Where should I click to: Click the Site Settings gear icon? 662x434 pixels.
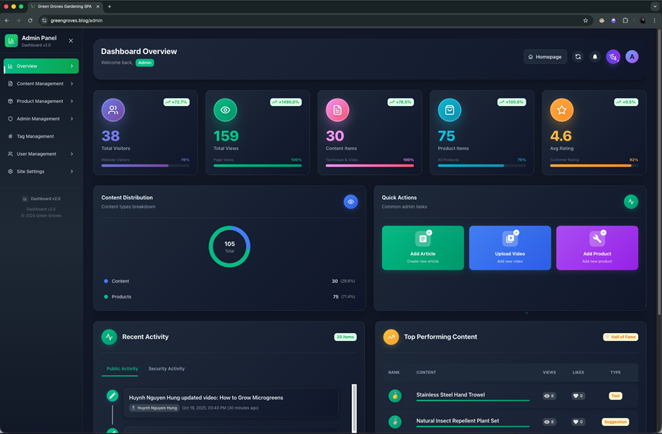pyautogui.click(x=10, y=172)
